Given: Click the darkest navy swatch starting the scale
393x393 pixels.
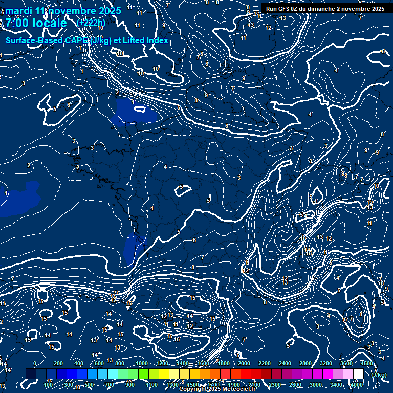Looking at the screenshot, I should (31, 374).
